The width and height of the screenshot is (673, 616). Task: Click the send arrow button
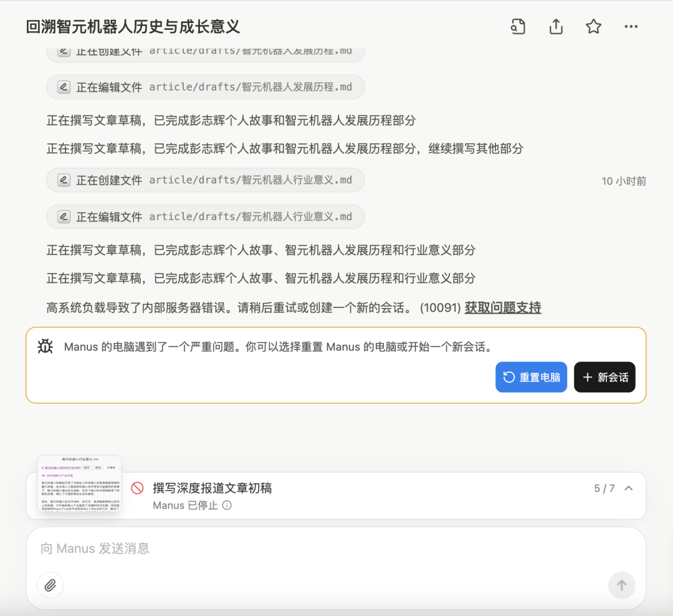pos(621,585)
